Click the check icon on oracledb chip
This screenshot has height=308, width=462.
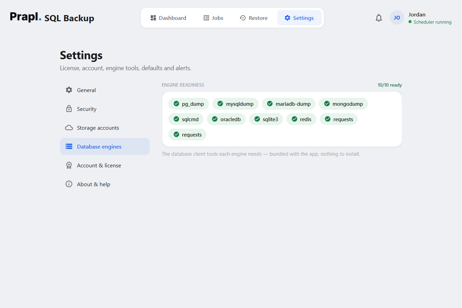(215, 119)
